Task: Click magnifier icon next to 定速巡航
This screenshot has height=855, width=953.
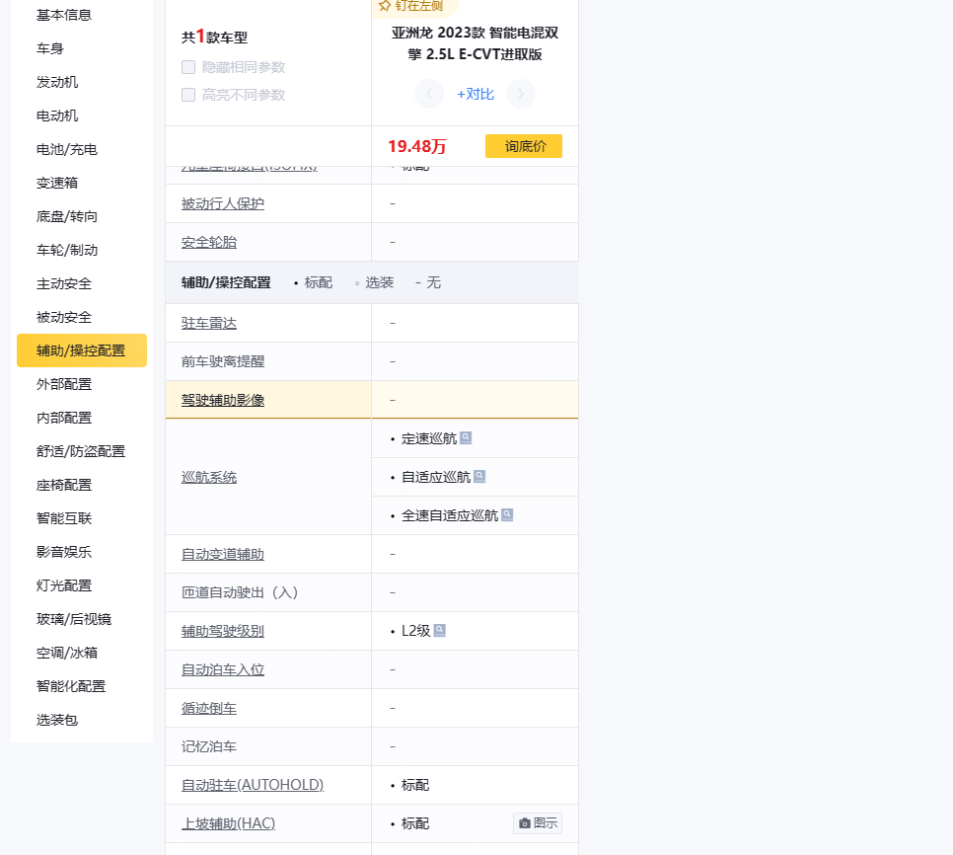Action: [466, 437]
